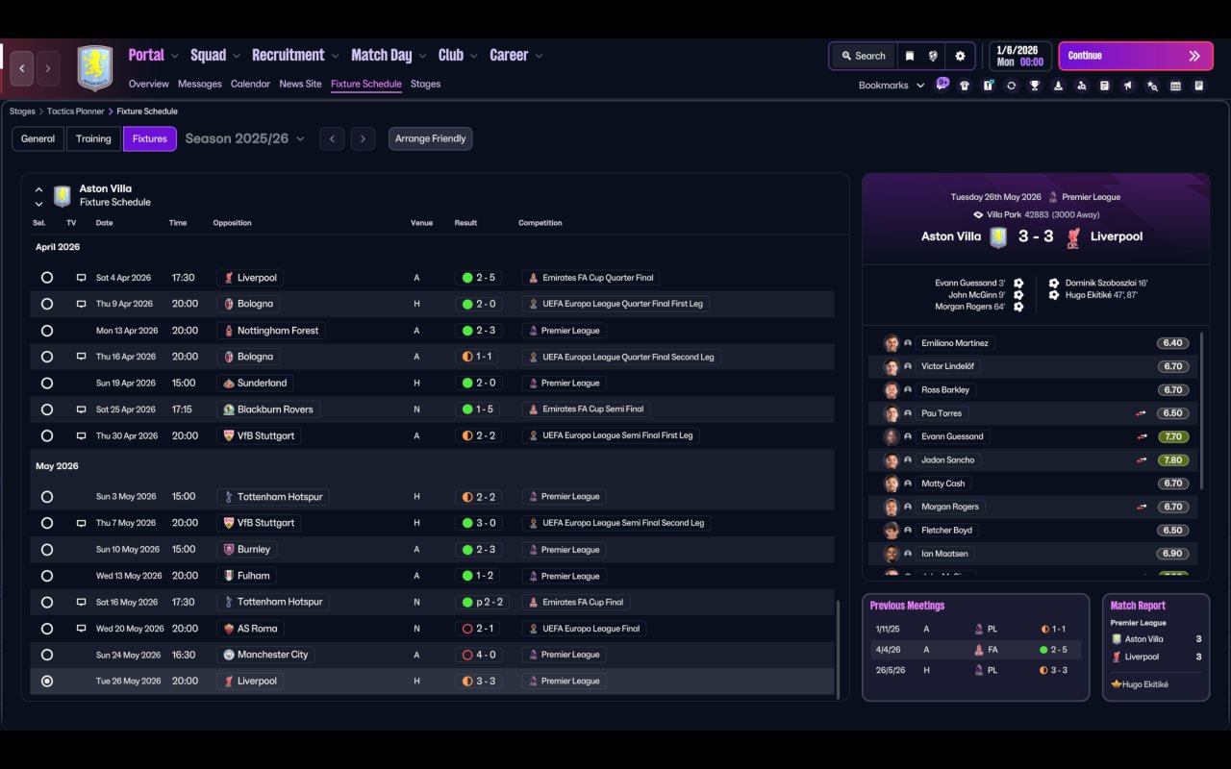
Task: Open the 9+ notifications speech bubble
Action: 942,84
